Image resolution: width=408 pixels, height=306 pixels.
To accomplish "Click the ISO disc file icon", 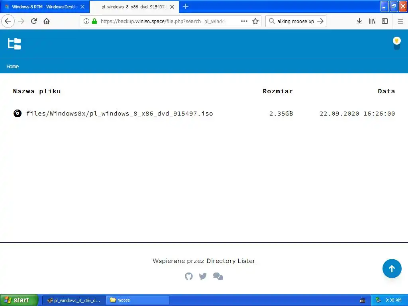I will tap(18, 114).
